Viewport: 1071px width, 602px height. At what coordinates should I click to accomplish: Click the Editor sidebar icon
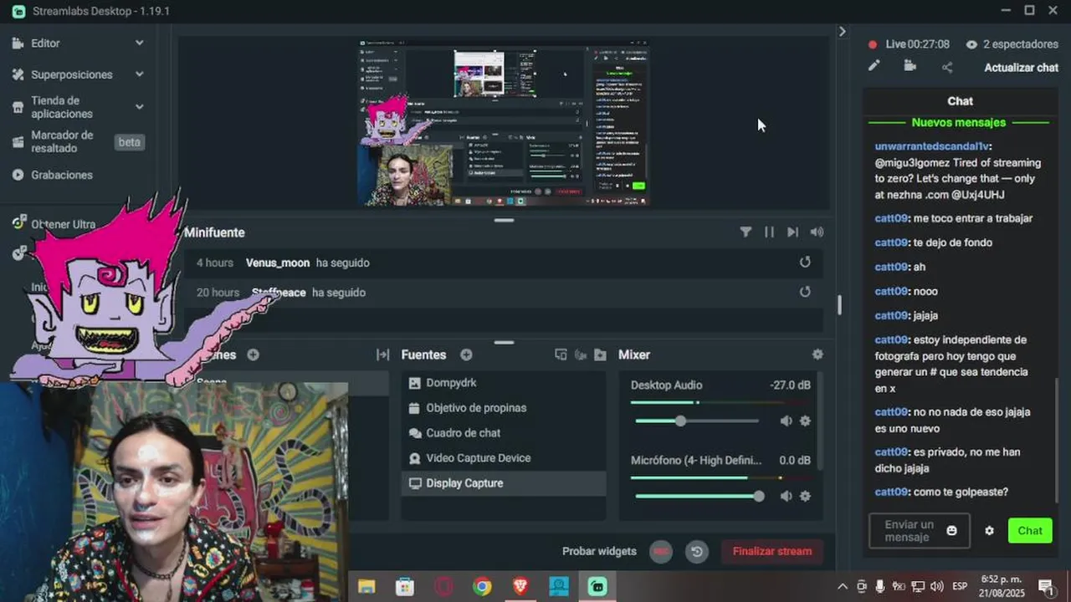tap(18, 43)
